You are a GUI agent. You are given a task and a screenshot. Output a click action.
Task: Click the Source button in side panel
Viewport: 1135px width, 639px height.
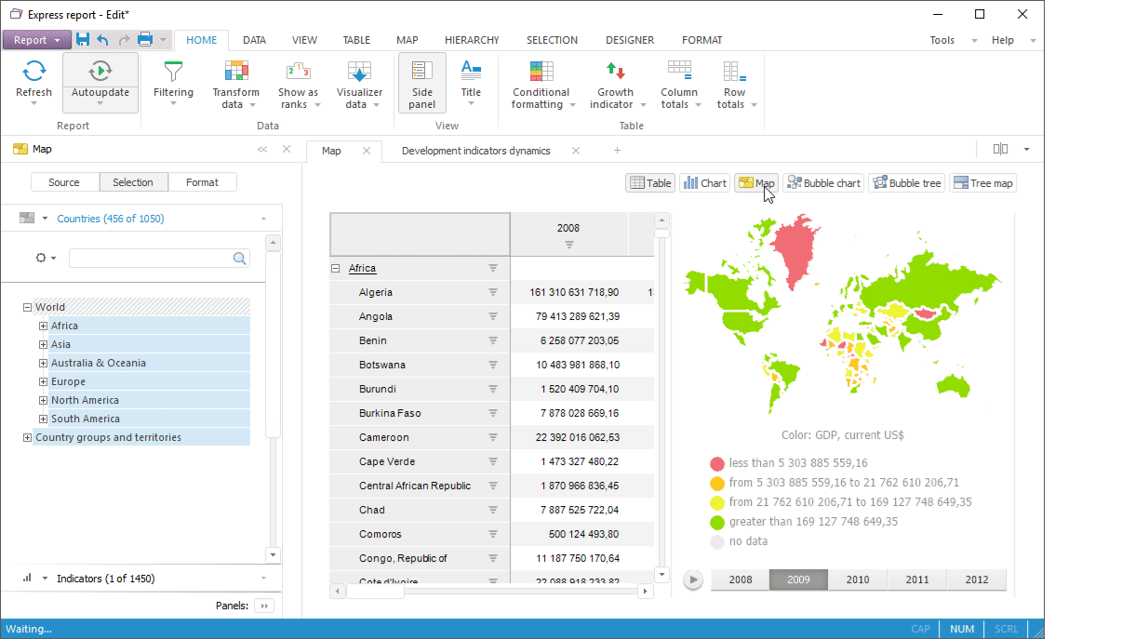[x=64, y=182]
